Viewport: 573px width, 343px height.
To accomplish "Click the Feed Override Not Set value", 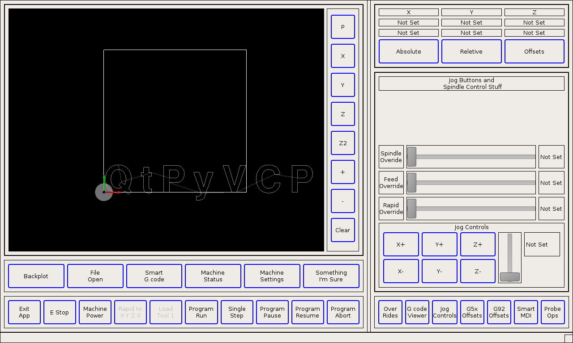I will tap(551, 183).
